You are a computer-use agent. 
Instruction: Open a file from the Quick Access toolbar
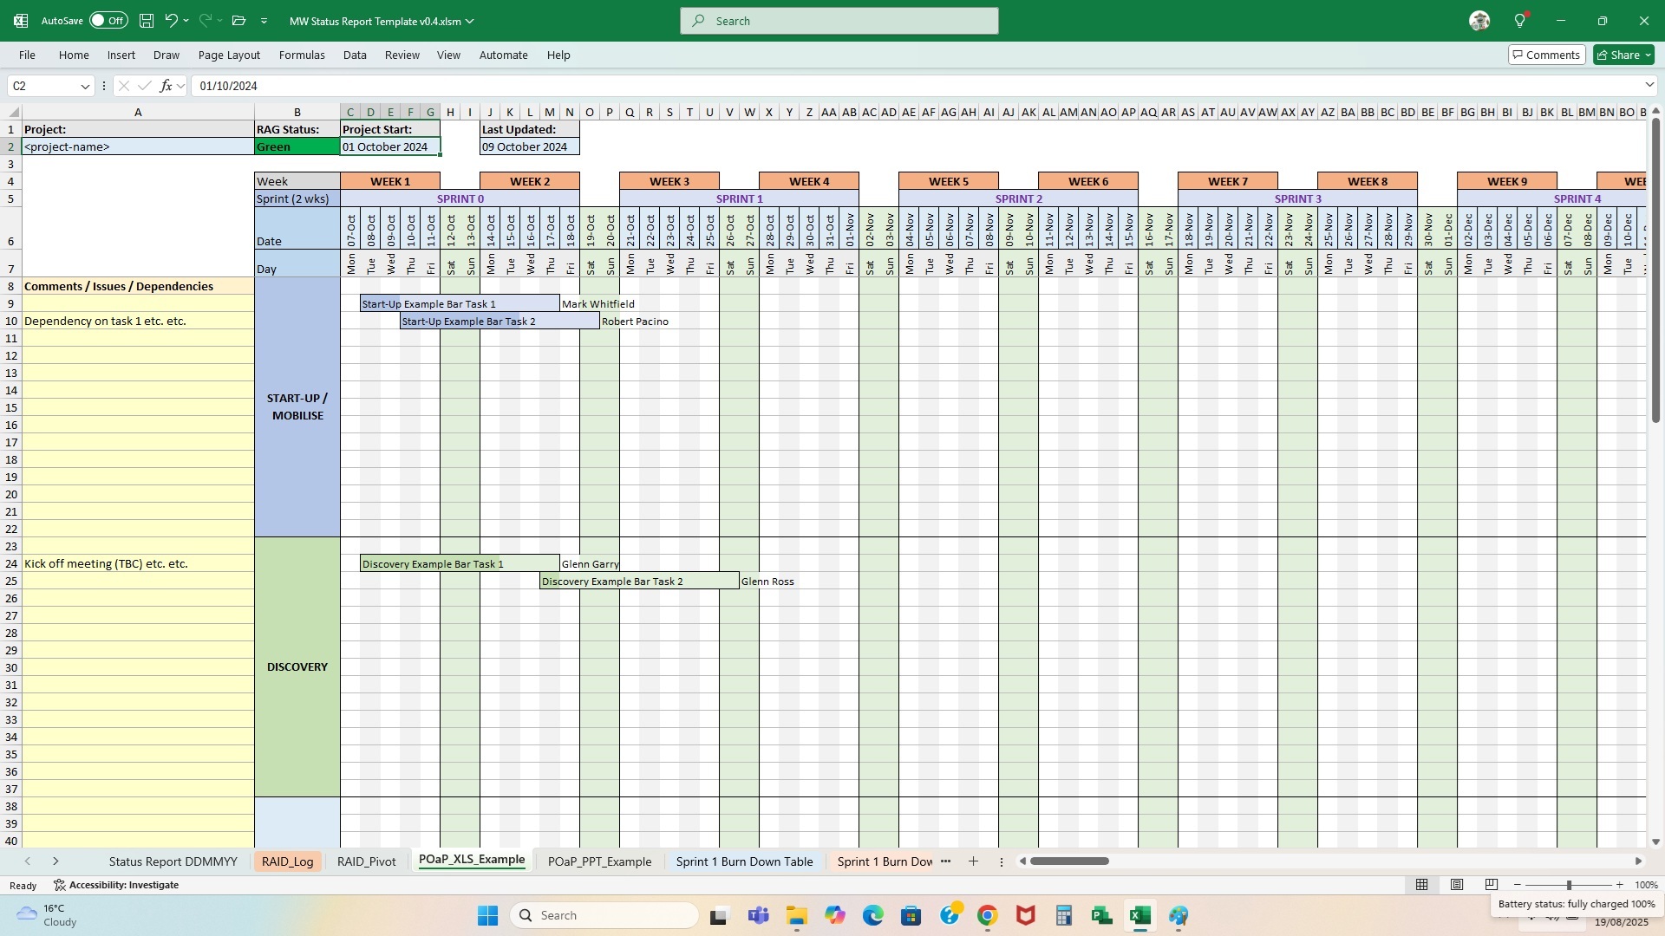[238, 21]
